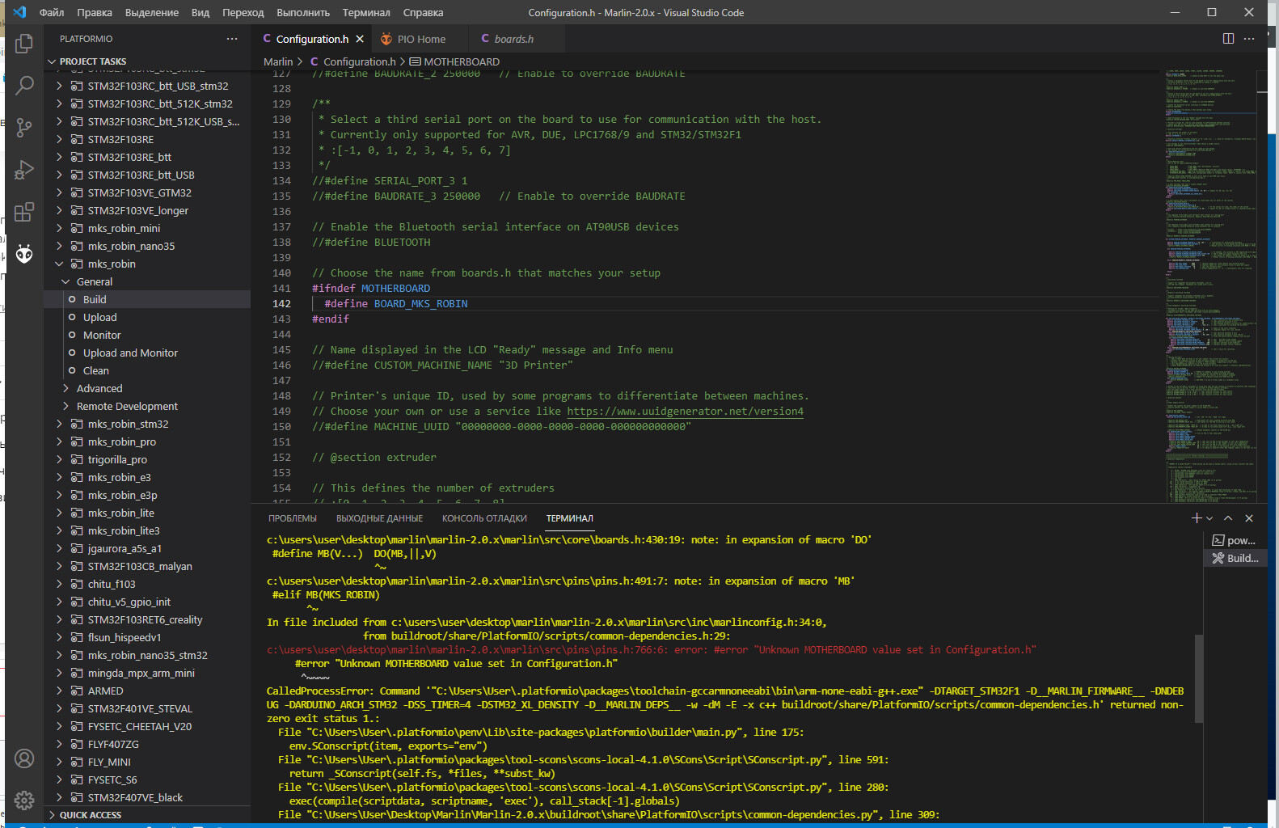
Task: Open the Extensions view icon
Action: 24,212
